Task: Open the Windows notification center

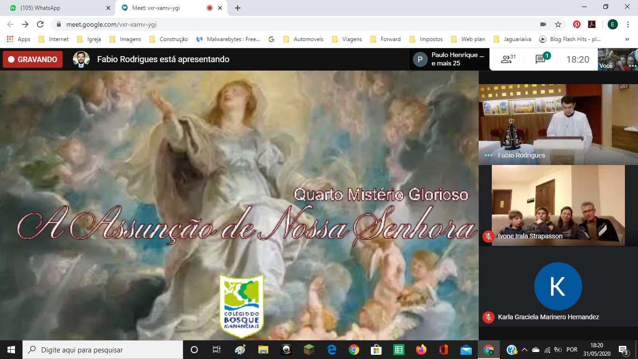Action: pos(623,350)
